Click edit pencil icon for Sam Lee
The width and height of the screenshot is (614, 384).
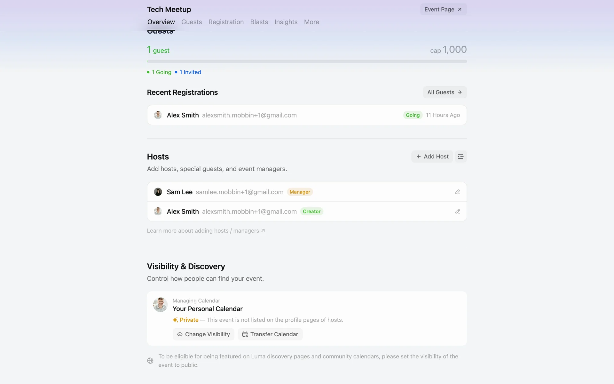coord(457,192)
